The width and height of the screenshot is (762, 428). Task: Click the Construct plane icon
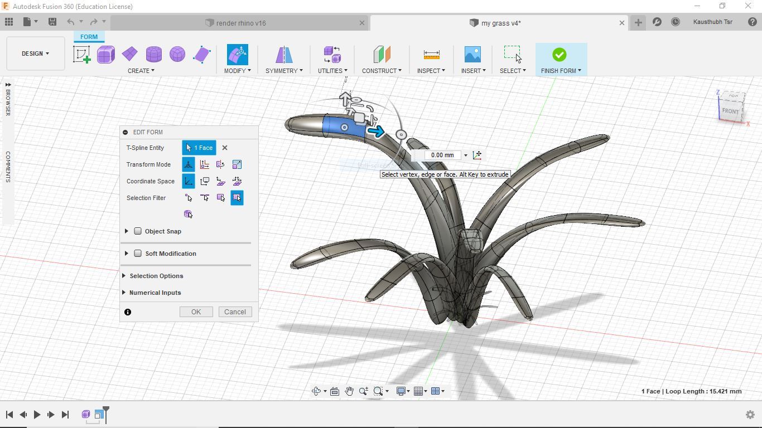(x=382, y=55)
